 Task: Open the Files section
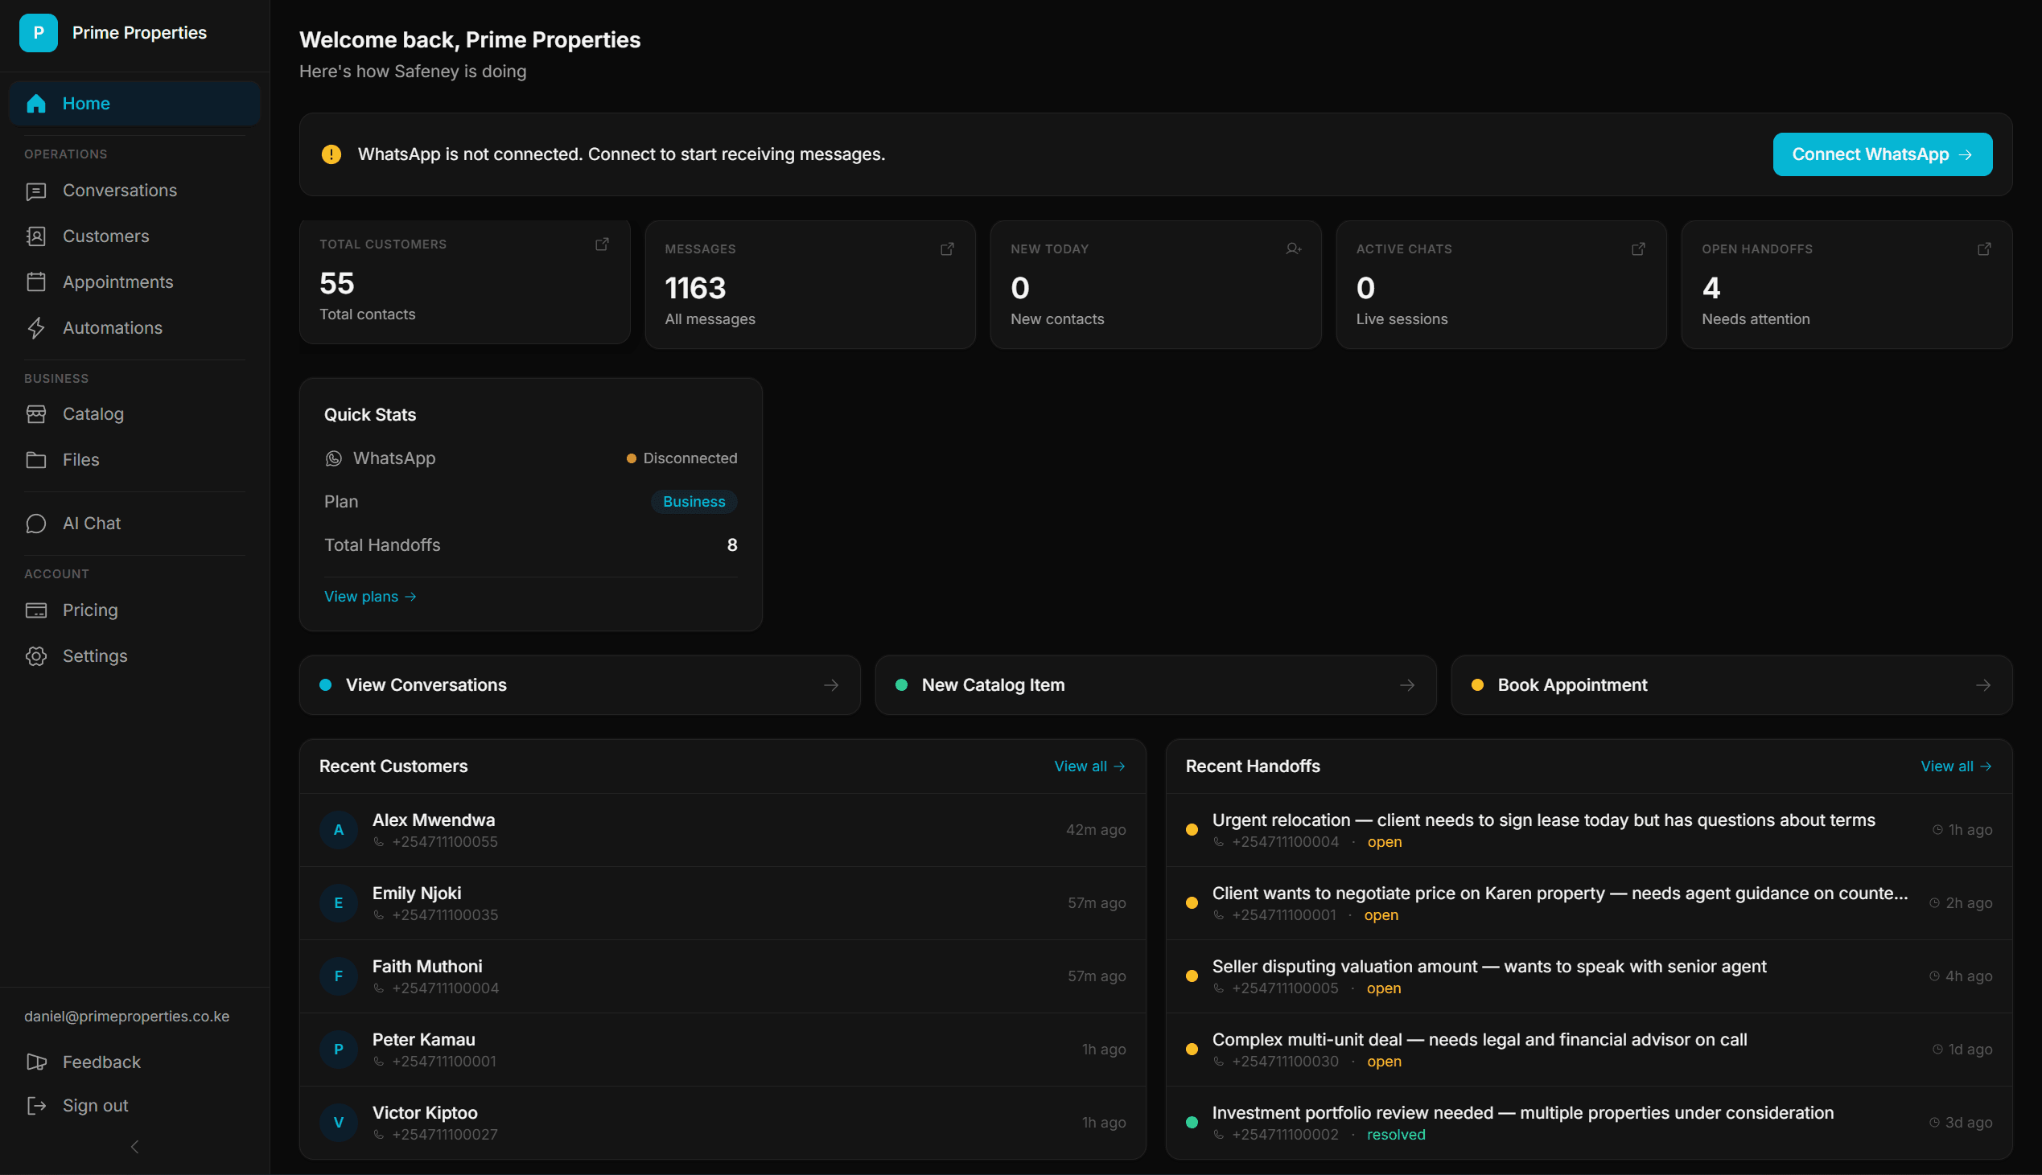click(x=80, y=459)
